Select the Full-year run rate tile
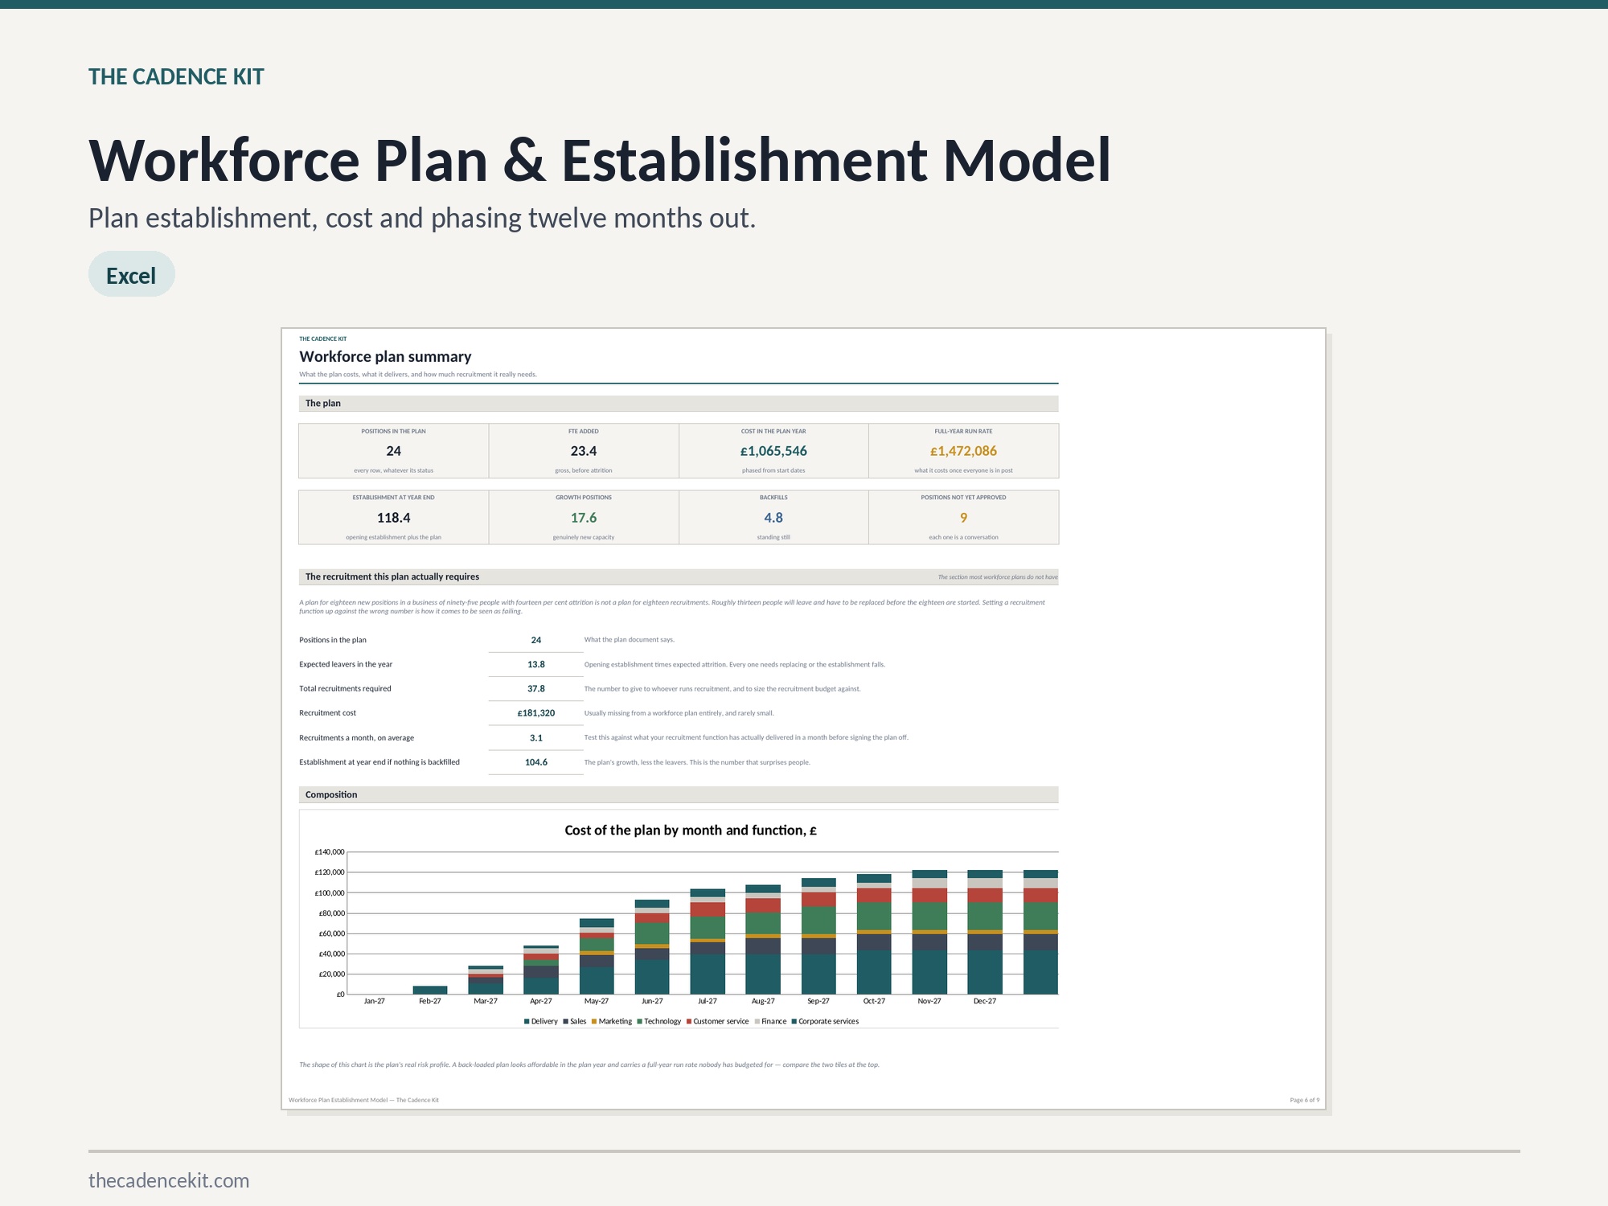 pos(963,451)
